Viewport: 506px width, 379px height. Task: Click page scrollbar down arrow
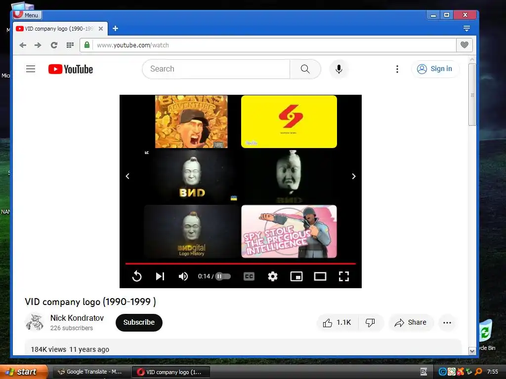(472, 351)
